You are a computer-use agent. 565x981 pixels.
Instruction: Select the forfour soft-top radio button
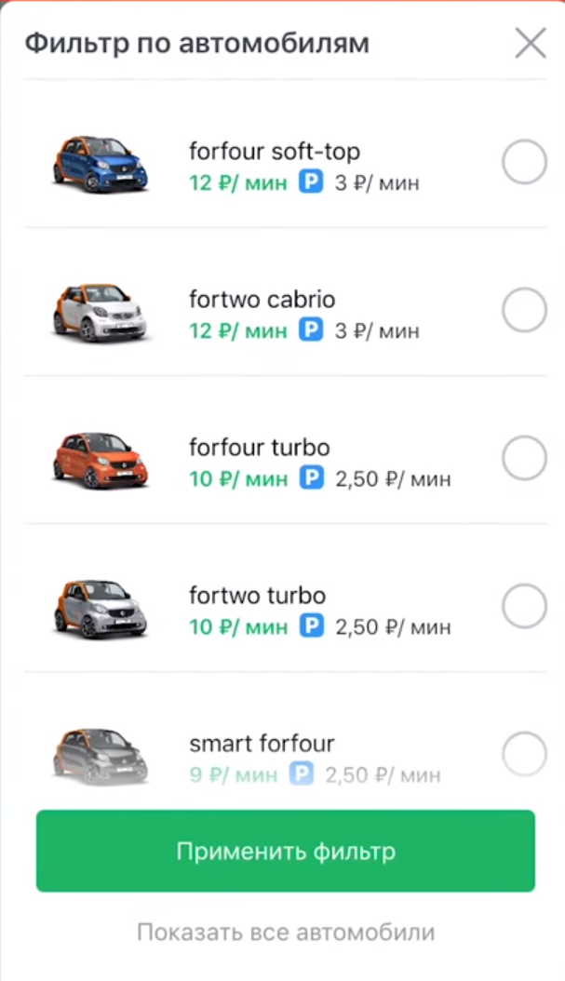click(x=524, y=164)
